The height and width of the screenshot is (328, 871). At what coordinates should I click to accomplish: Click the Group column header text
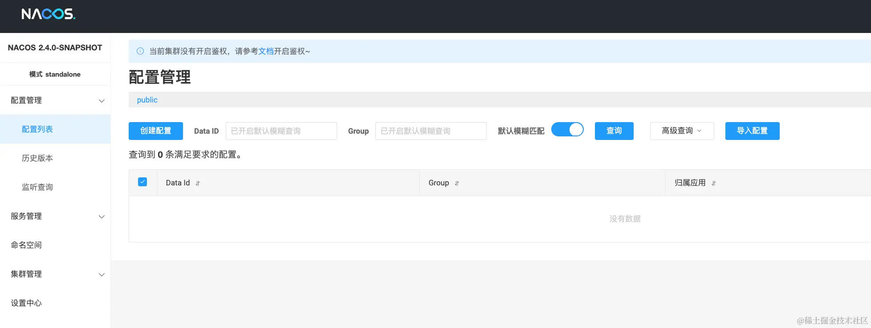tap(439, 183)
